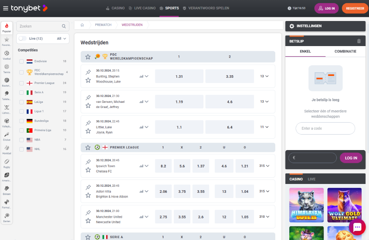Open the hamburger menu next to tonybet logo

6,8
